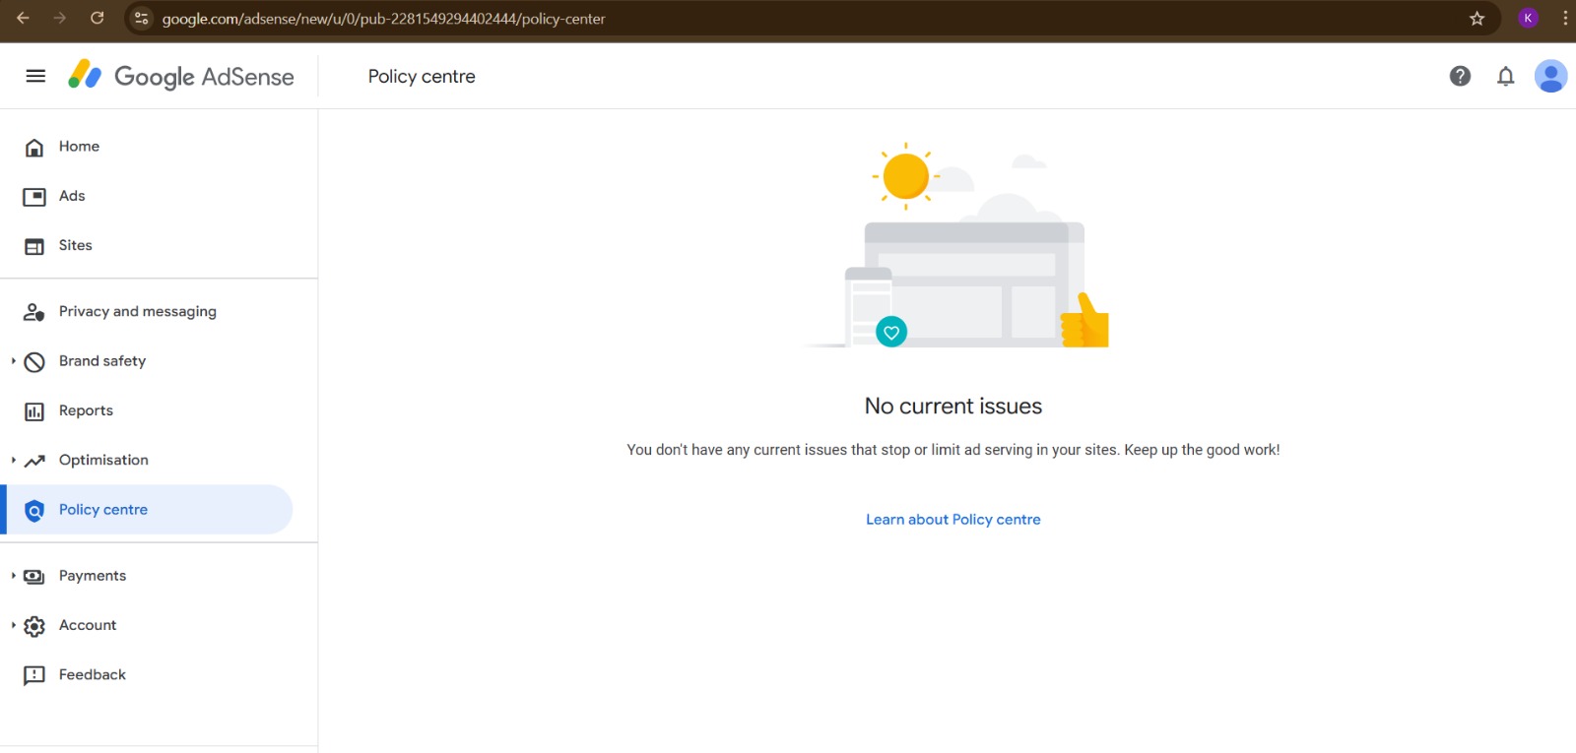Go back with browser back arrow
This screenshot has width=1576, height=753.
[23, 18]
